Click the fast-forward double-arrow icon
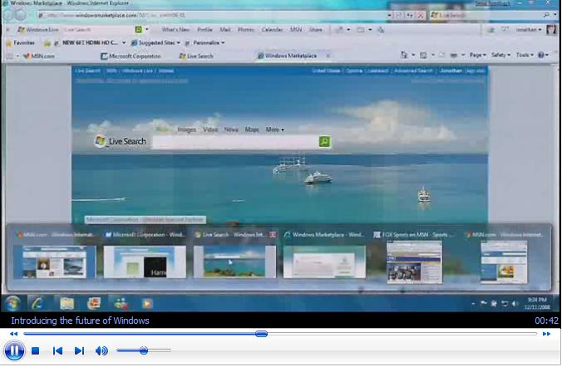 (x=546, y=334)
